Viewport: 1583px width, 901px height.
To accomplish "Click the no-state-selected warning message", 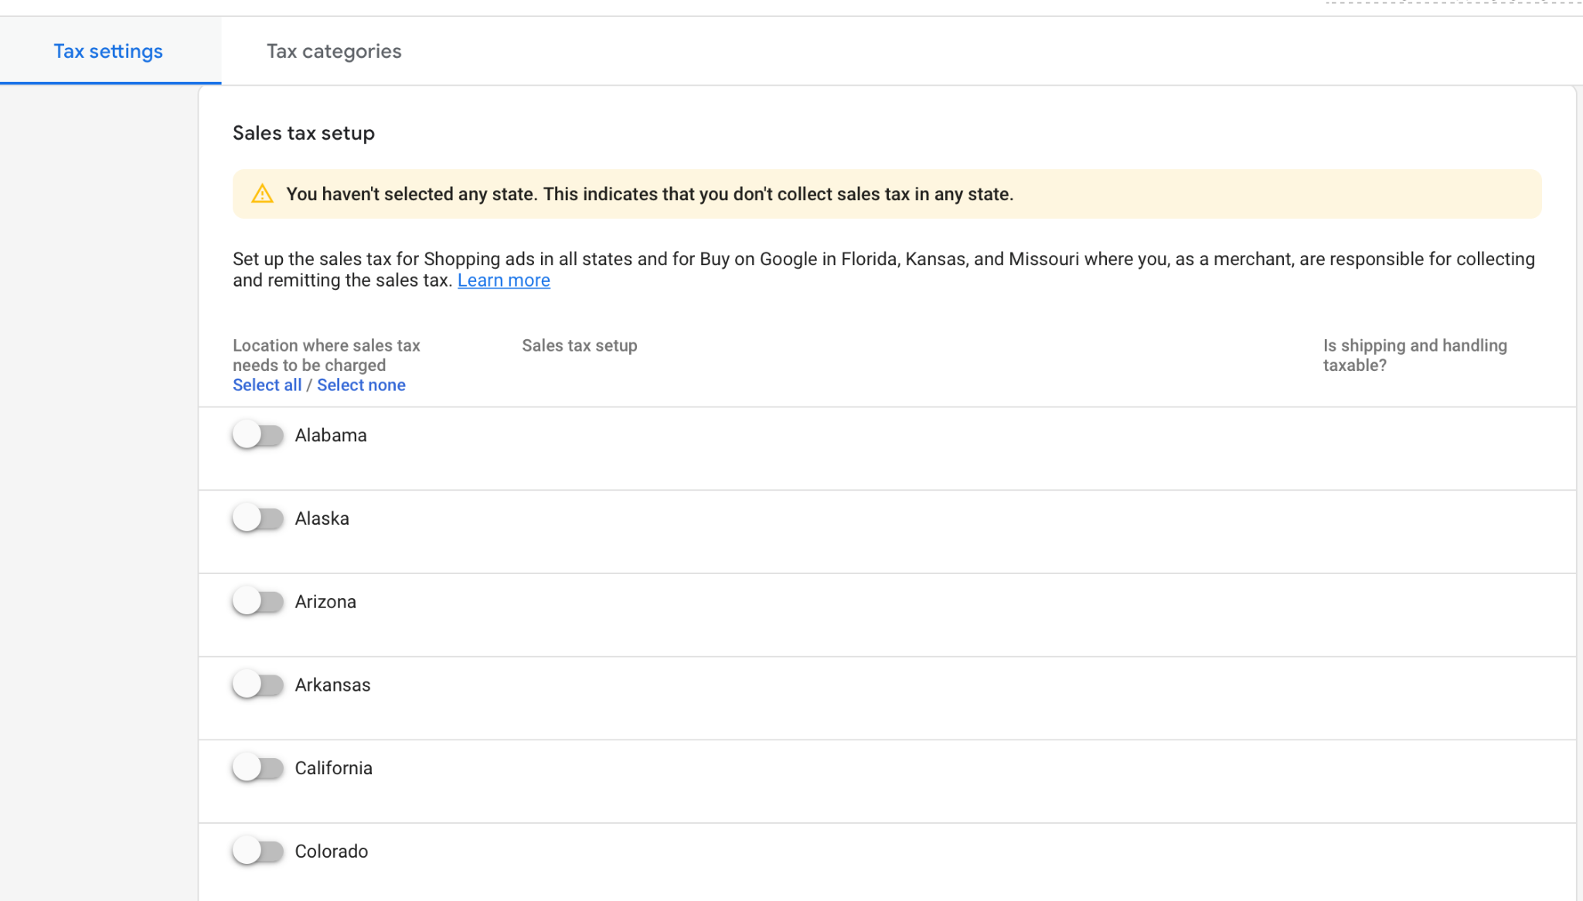I will coord(649,194).
